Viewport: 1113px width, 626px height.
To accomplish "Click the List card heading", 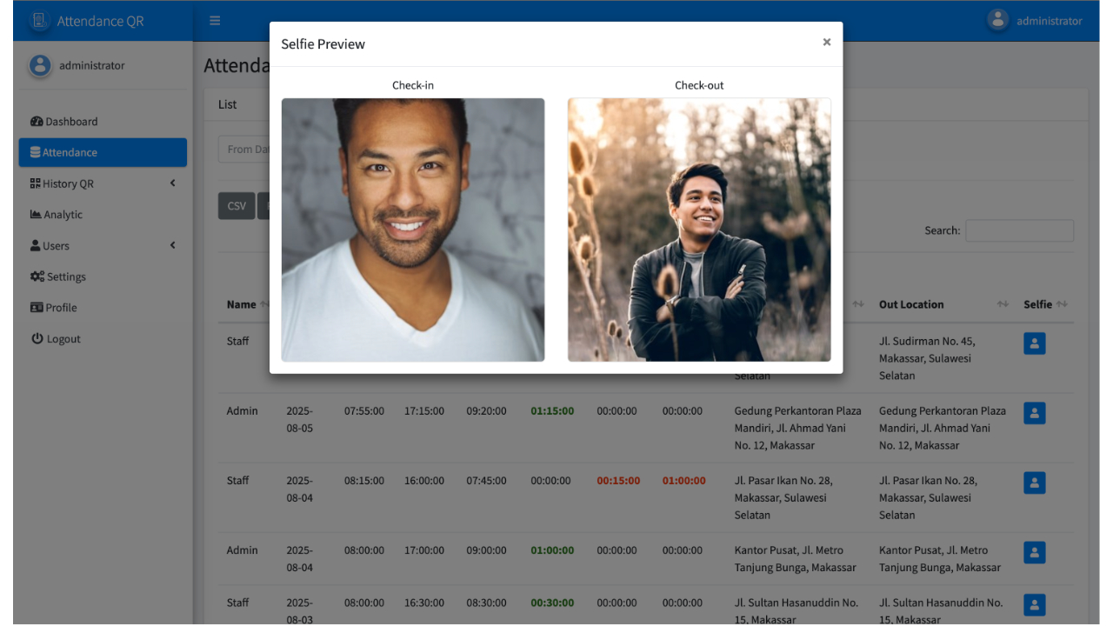I will (227, 104).
